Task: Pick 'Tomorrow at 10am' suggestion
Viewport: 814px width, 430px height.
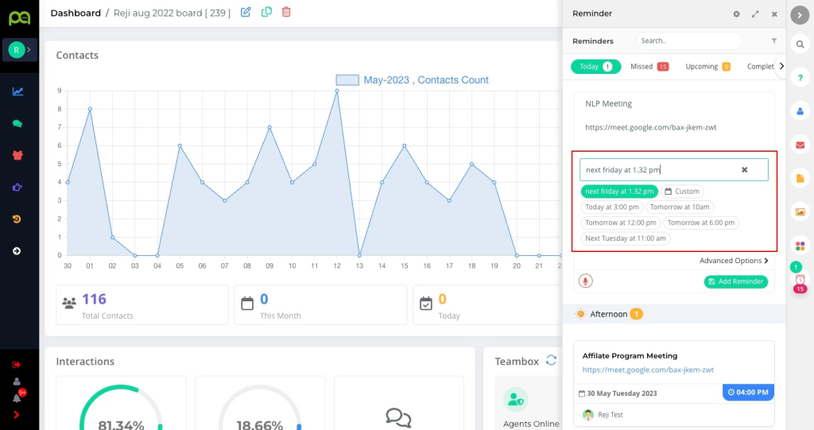Action: pyautogui.click(x=680, y=207)
